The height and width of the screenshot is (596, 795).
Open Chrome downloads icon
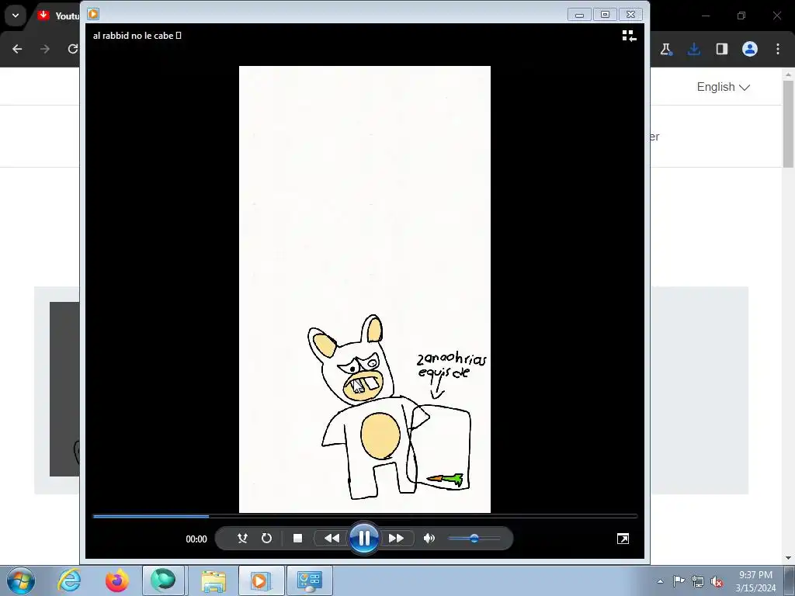pos(693,49)
